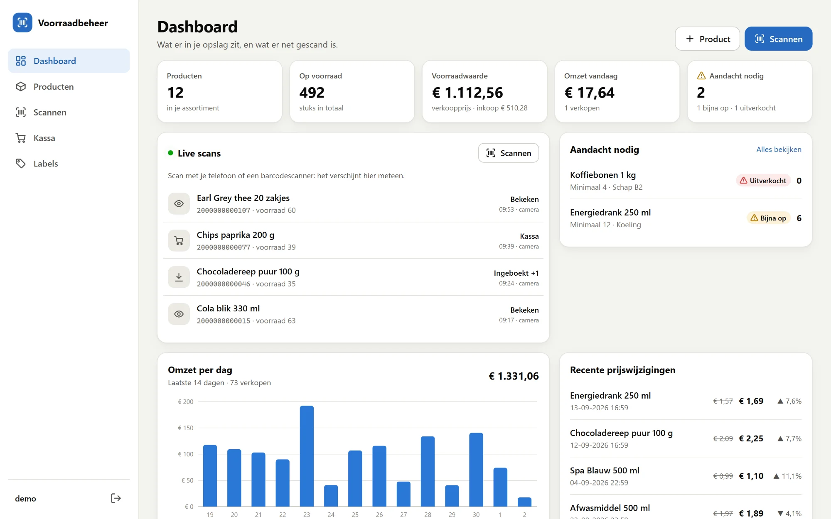Viewport: 831px width, 519px height.
Task: Click the chart bar for day 19
Action: point(210,476)
